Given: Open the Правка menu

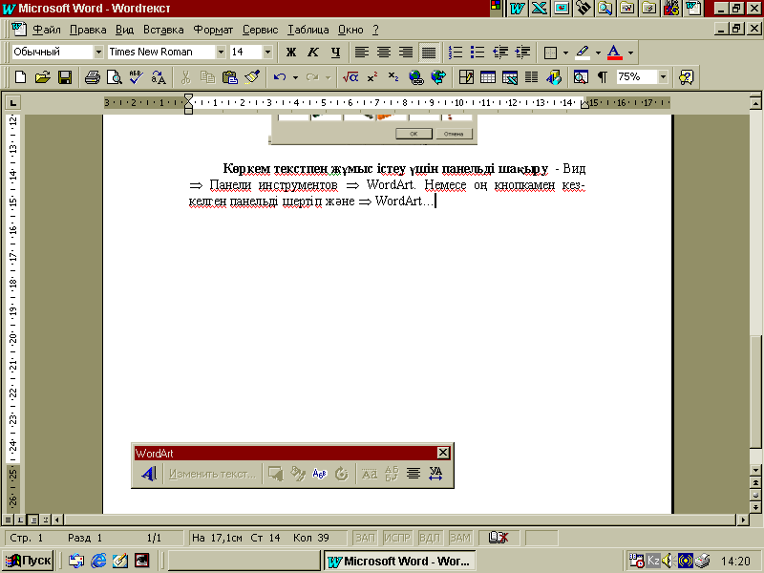Looking at the screenshot, I should point(88,30).
